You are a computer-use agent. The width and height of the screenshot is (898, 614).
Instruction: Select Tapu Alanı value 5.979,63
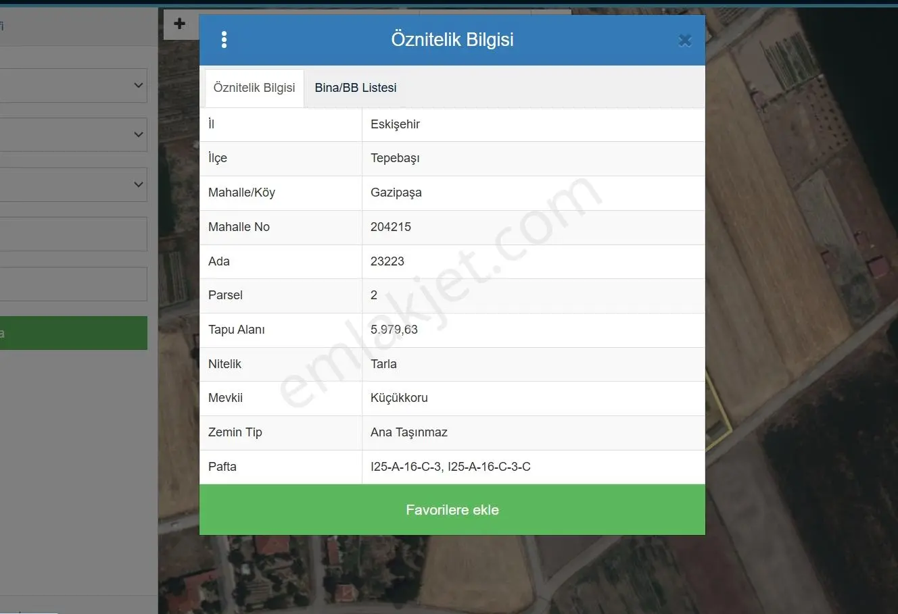point(394,330)
